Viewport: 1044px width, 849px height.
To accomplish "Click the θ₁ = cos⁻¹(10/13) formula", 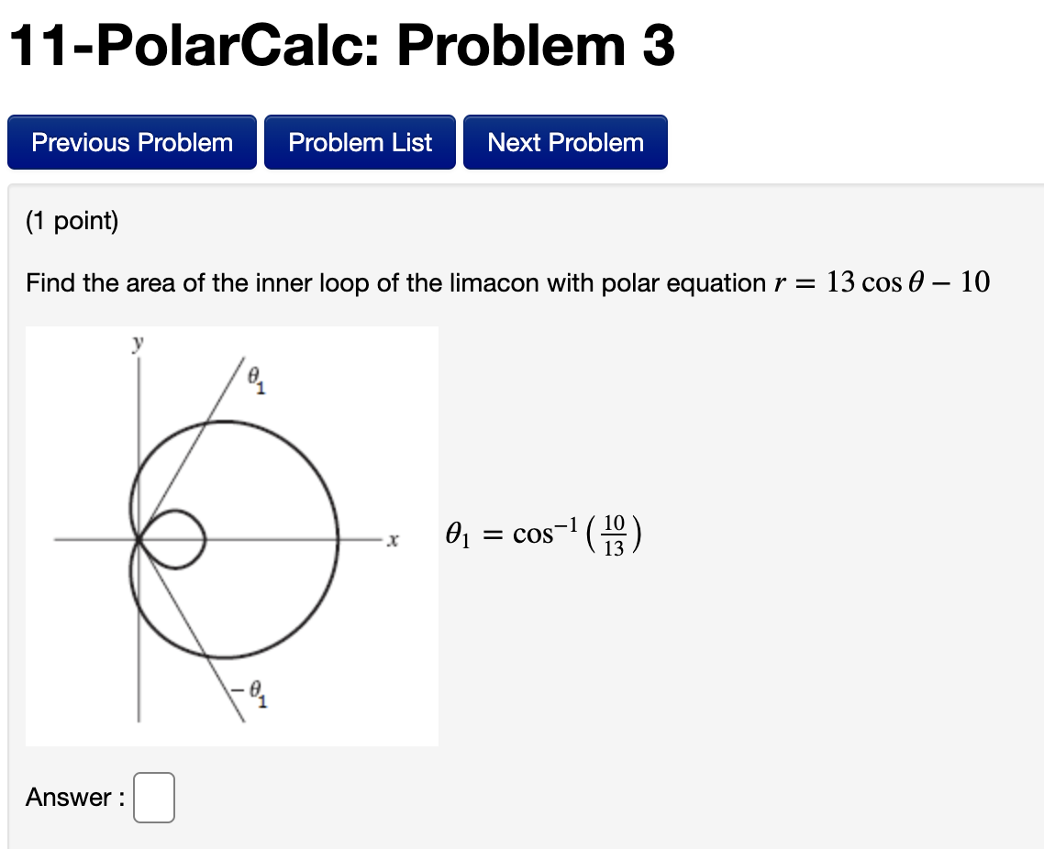I will point(542,535).
